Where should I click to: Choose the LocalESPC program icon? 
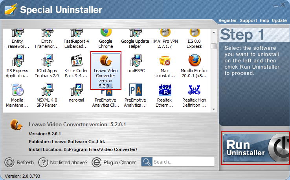(x=136, y=60)
